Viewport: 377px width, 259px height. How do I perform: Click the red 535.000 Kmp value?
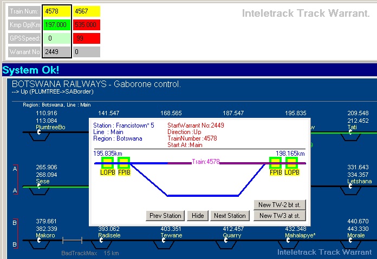coord(87,25)
